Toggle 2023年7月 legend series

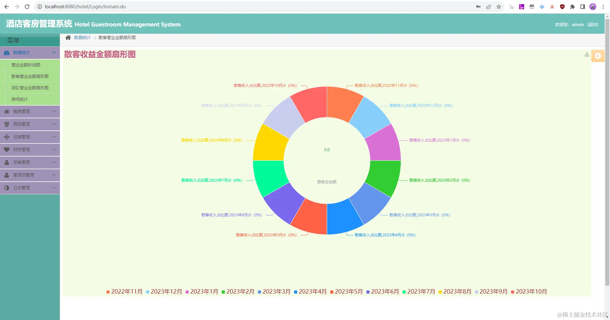419,292
